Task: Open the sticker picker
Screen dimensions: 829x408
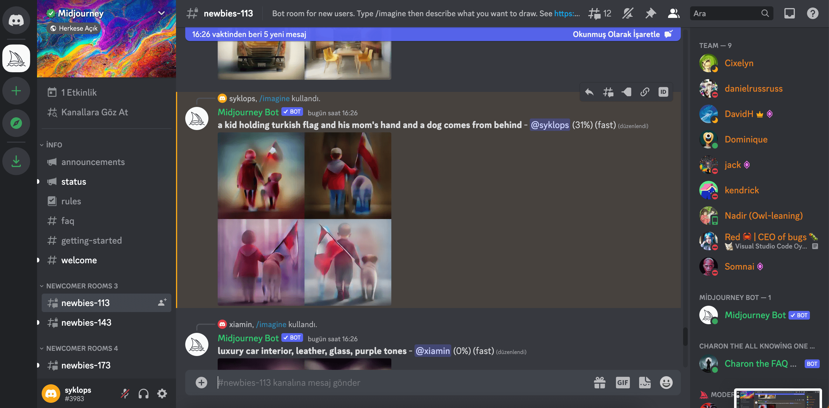Action: (x=645, y=382)
